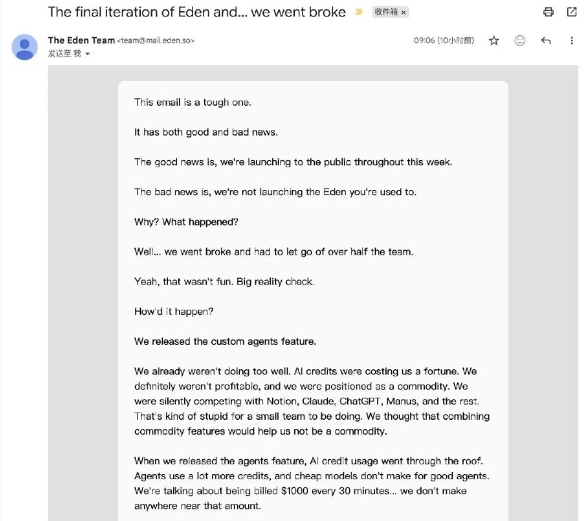Click the sender avatar picture
The width and height of the screenshot is (587, 521).
pyautogui.click(x=25, y=47)
